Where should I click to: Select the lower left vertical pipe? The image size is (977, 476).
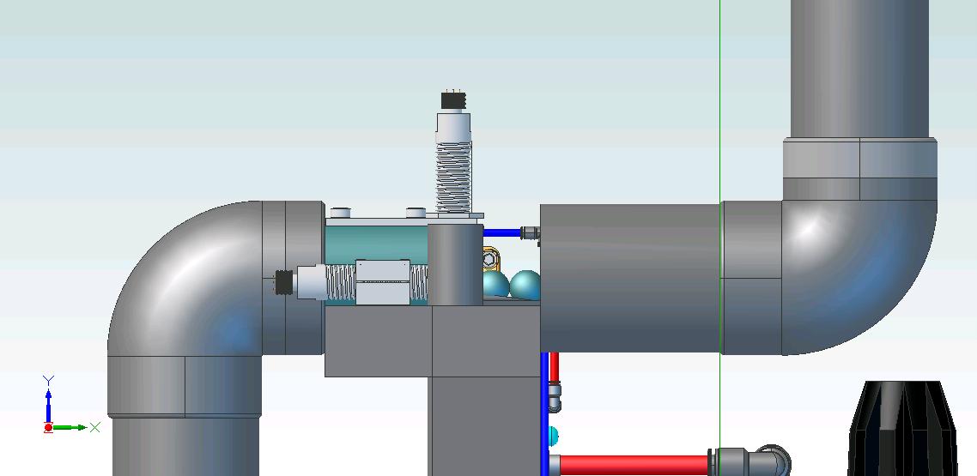[185, 446]
